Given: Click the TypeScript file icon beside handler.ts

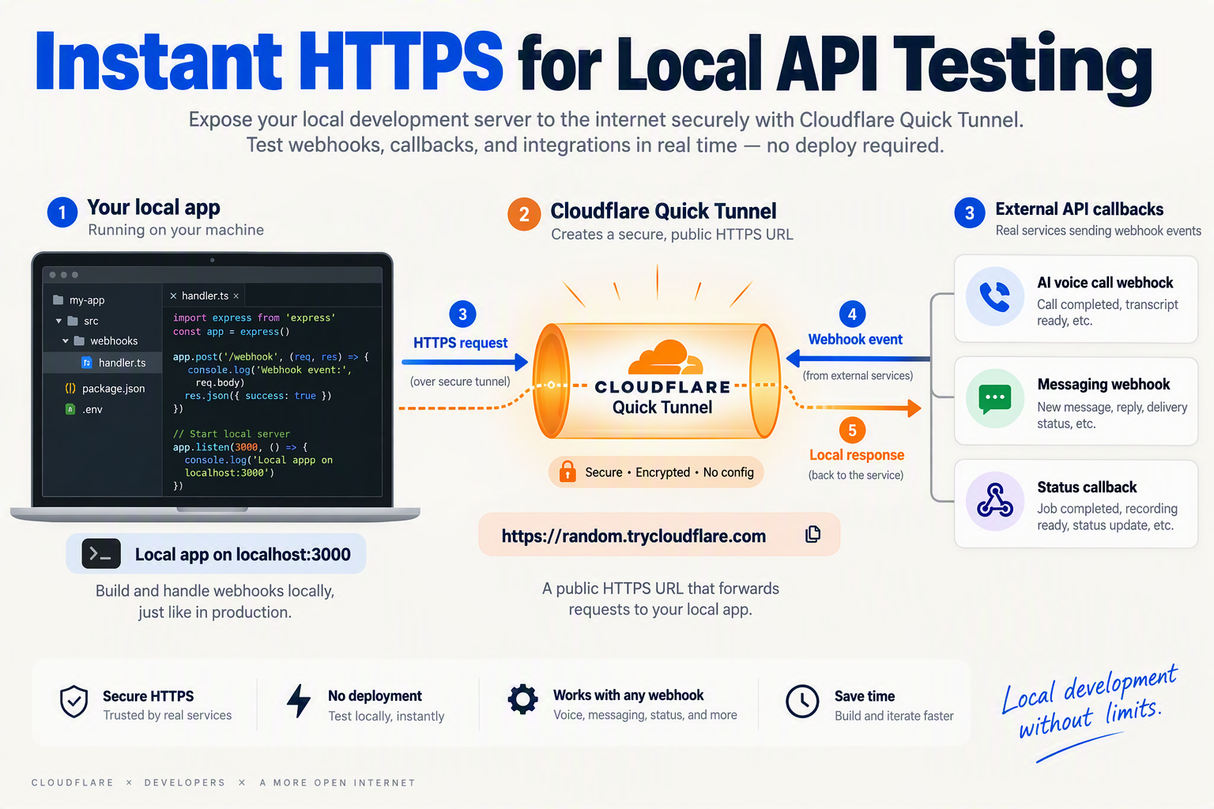Looking at the screenshot, I should (87, 363).
